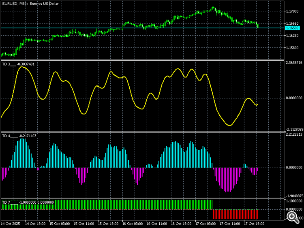Click the '16 Oct 11:00' time axis label
The height and width of the screenshot is (228, 304).
coord(157,224)
